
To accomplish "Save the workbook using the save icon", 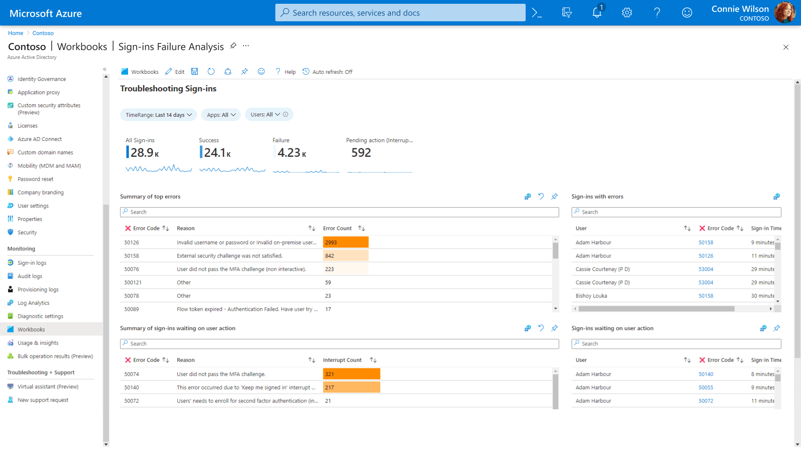I will click(x=194, y=71).
